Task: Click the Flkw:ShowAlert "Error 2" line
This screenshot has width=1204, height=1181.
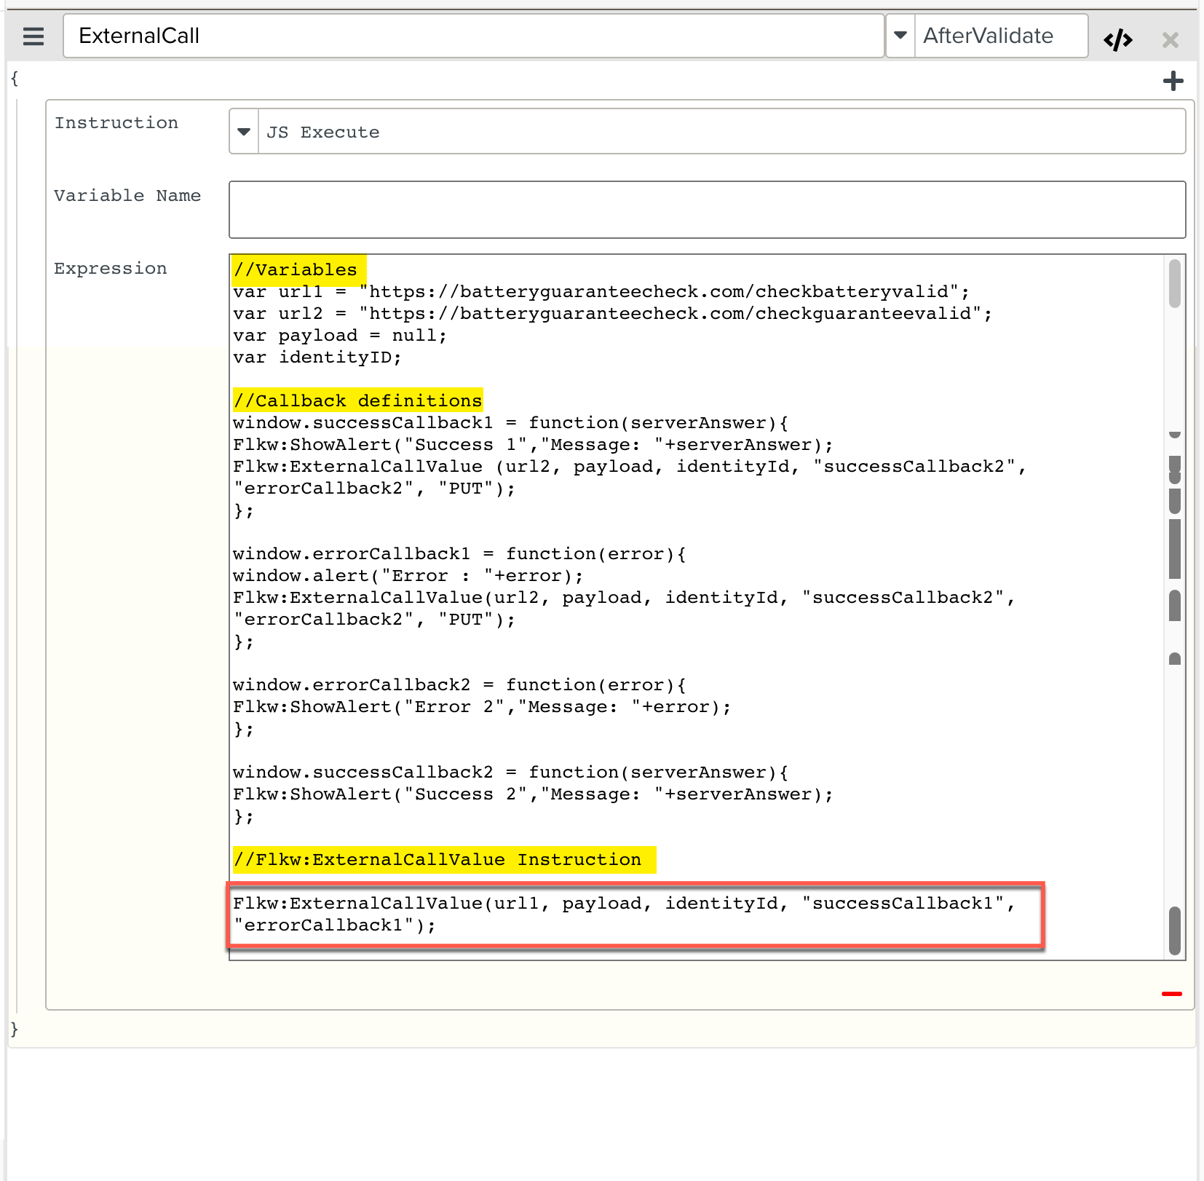Action: (482, 707)
